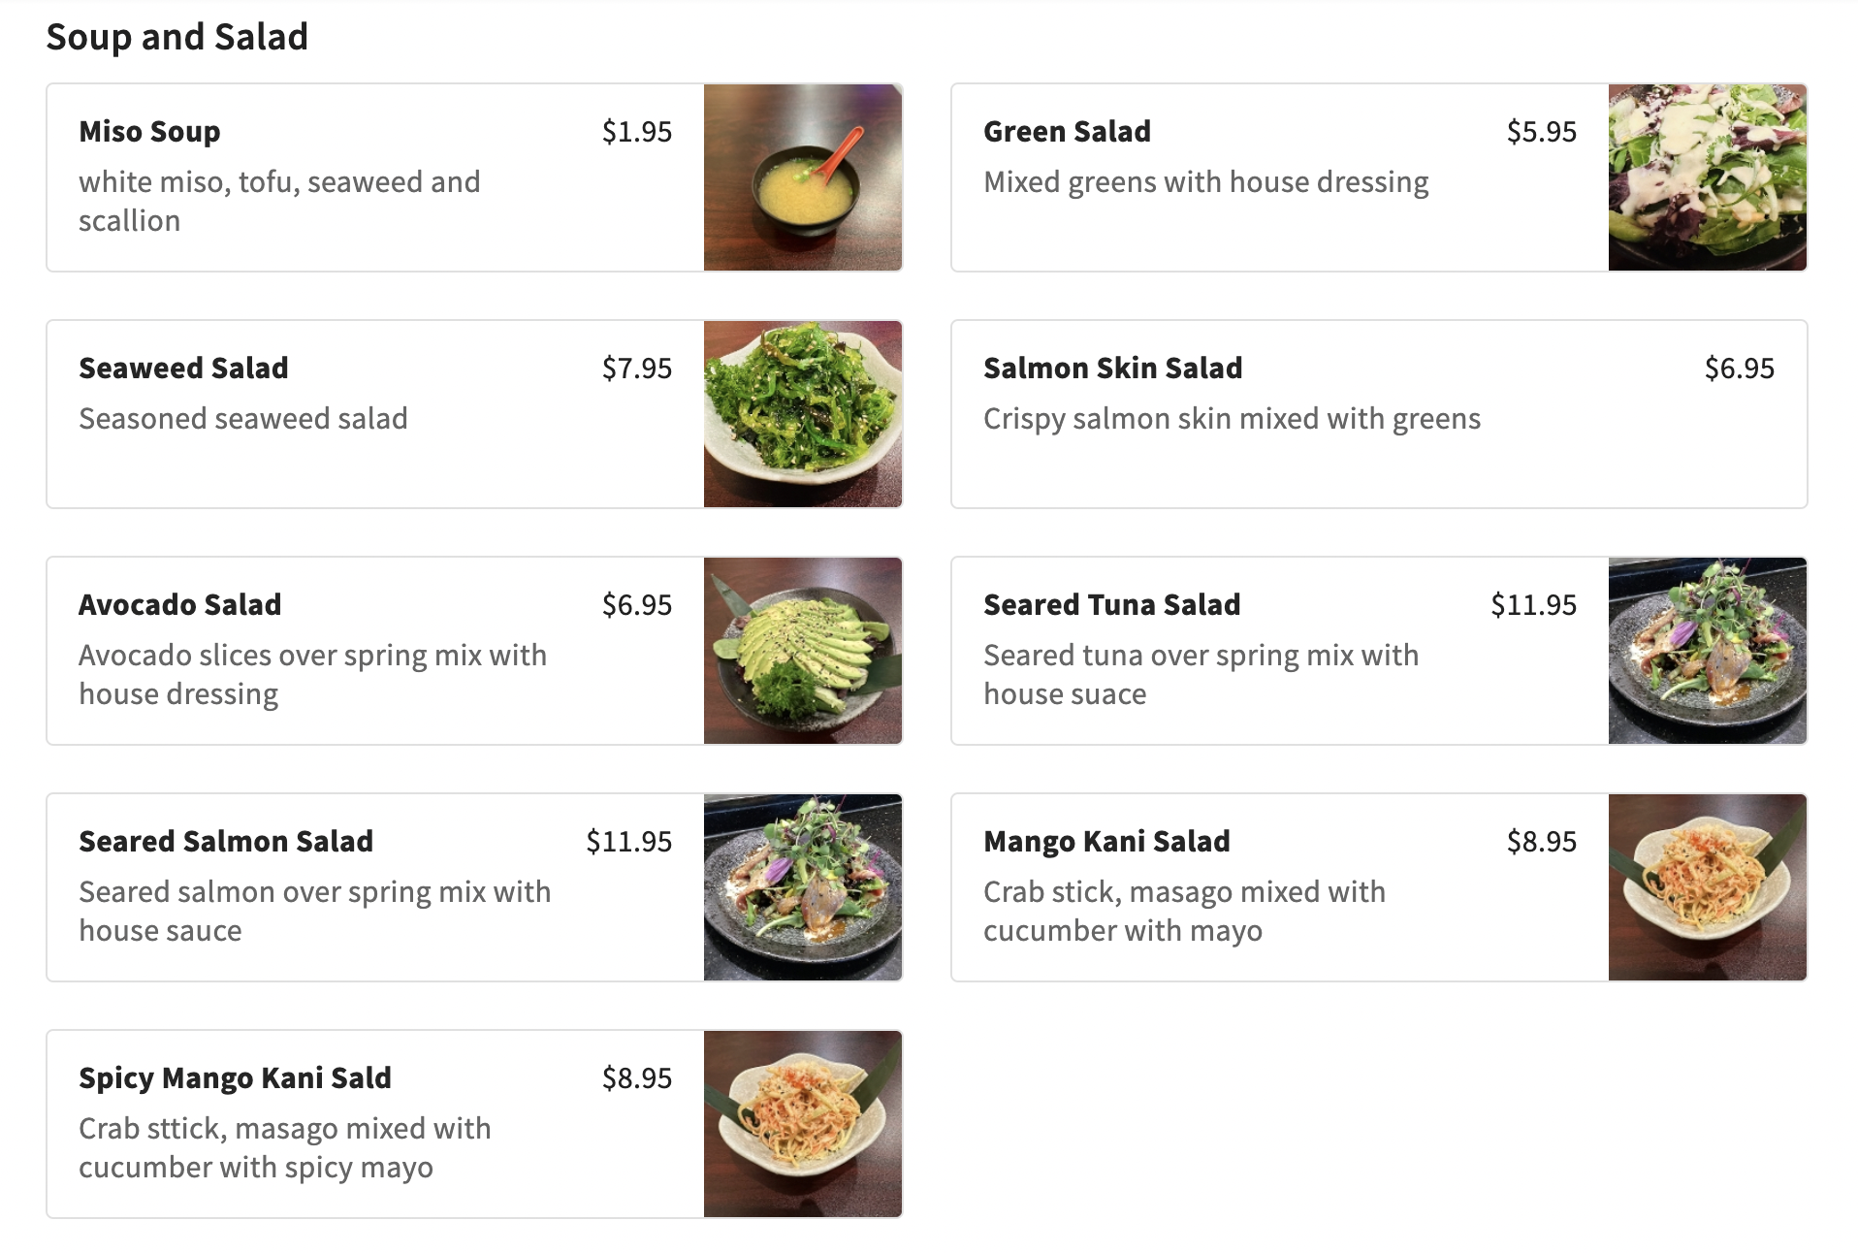Click the Mango Kani Salad photo
This screenshot has width=1858, height=1253.
[1707, 887]
